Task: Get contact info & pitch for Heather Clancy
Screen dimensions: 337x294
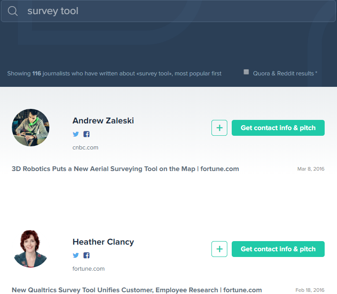Action: (x=278, y=249)
